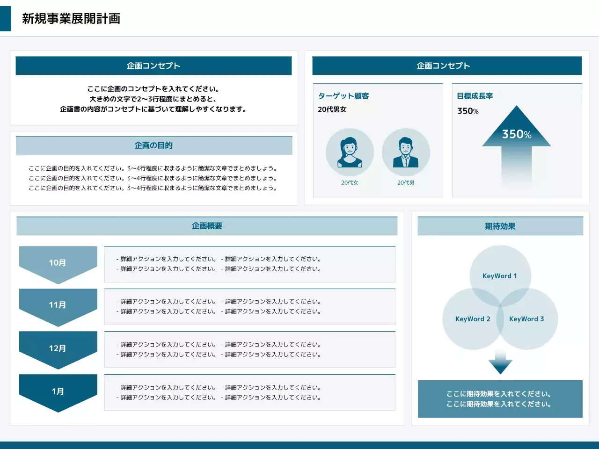This screenshot has width=599, height=449.
Task: Select the 20代女 female persona icon
Action: [x=350, y=152]
